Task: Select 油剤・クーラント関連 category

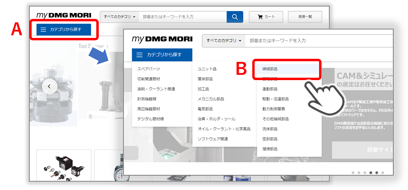Action: 156,89
